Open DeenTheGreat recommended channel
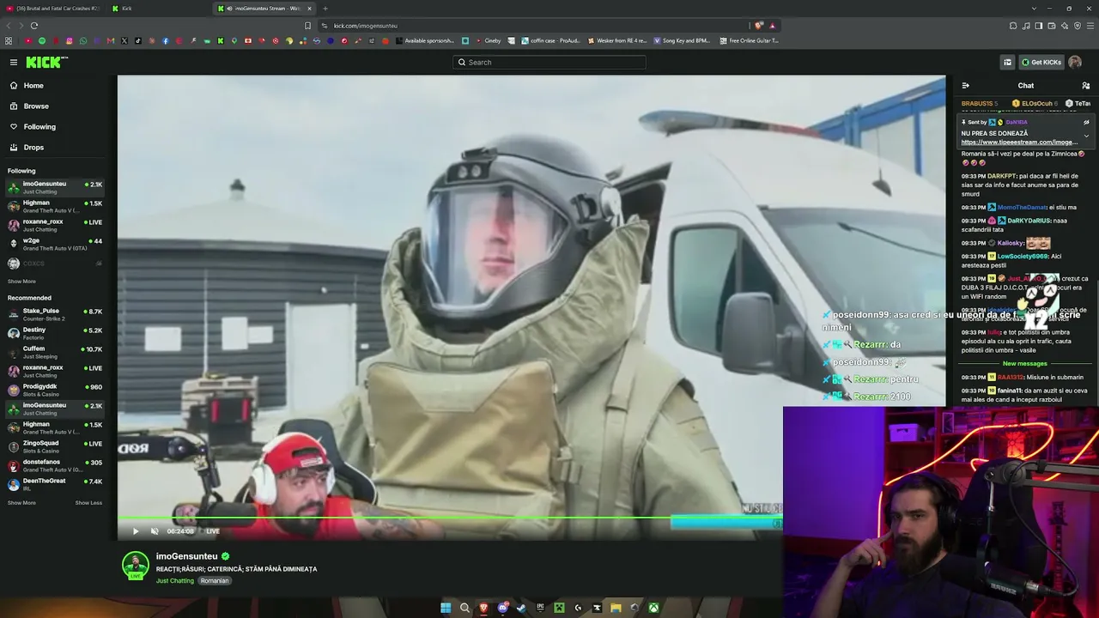The height and width of the screenshot is (618, 1099). [x=55, y=484]
